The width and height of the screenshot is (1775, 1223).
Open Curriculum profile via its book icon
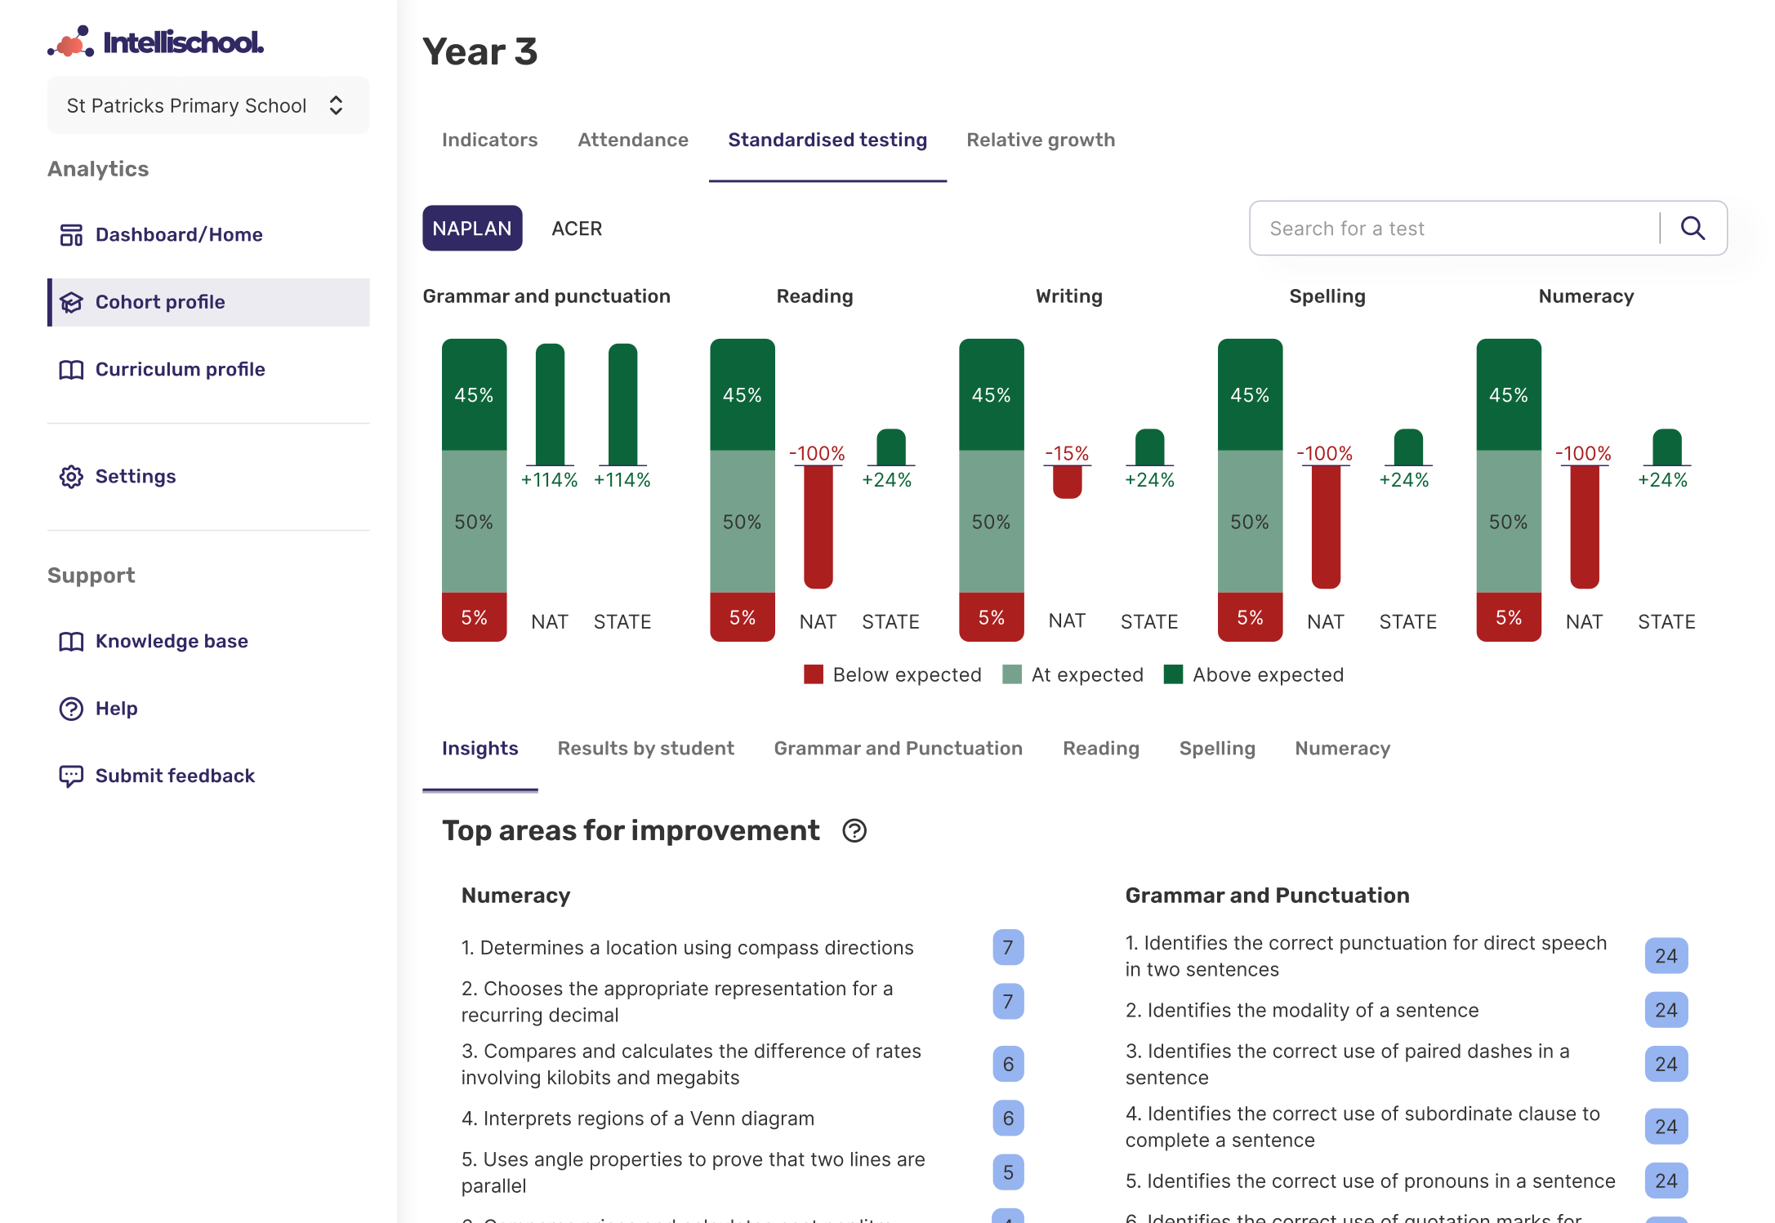point(72,369)
